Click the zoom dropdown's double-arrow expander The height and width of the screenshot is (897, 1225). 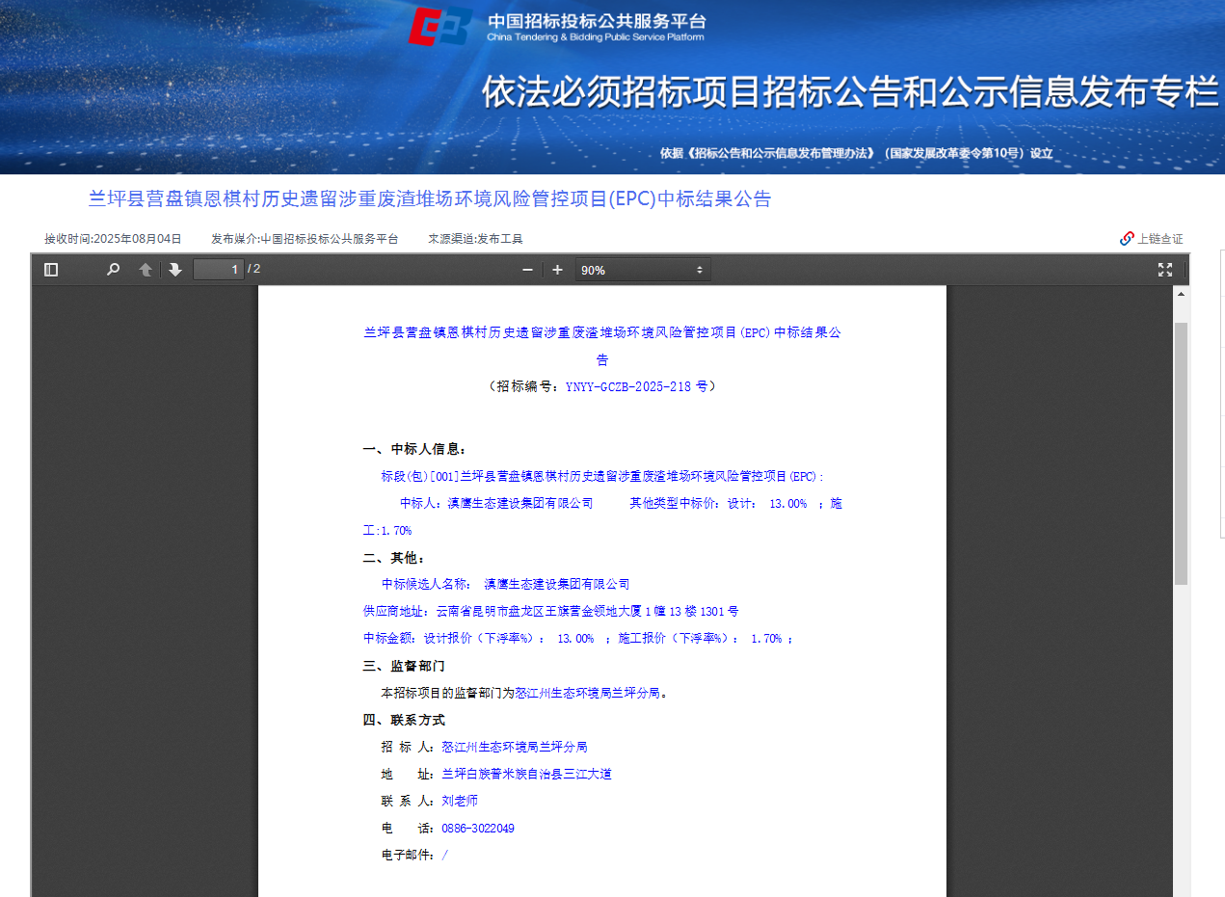699,270
